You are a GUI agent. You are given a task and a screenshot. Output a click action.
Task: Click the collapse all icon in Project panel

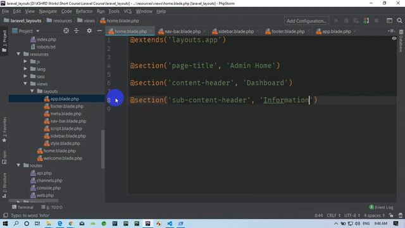[76, 31]
